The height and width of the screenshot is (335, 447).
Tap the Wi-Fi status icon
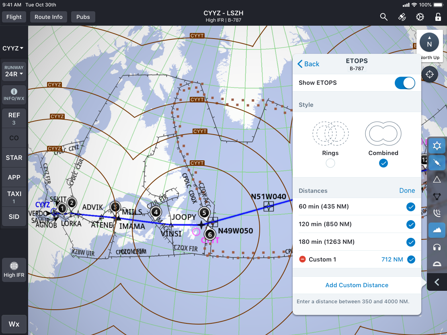[x=414, y=5]
